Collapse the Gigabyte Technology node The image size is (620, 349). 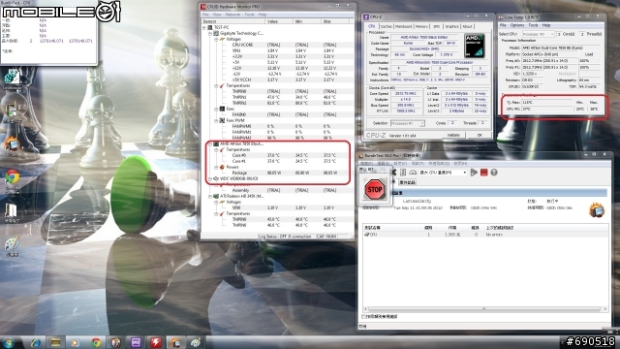(210, 34)
